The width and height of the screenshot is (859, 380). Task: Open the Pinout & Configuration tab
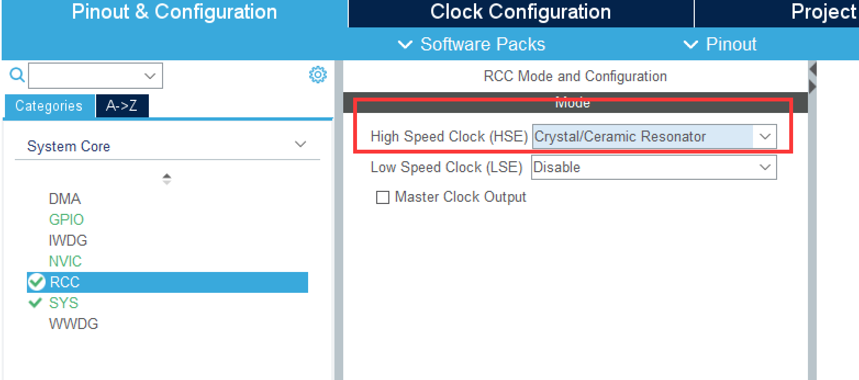[174, 12]
